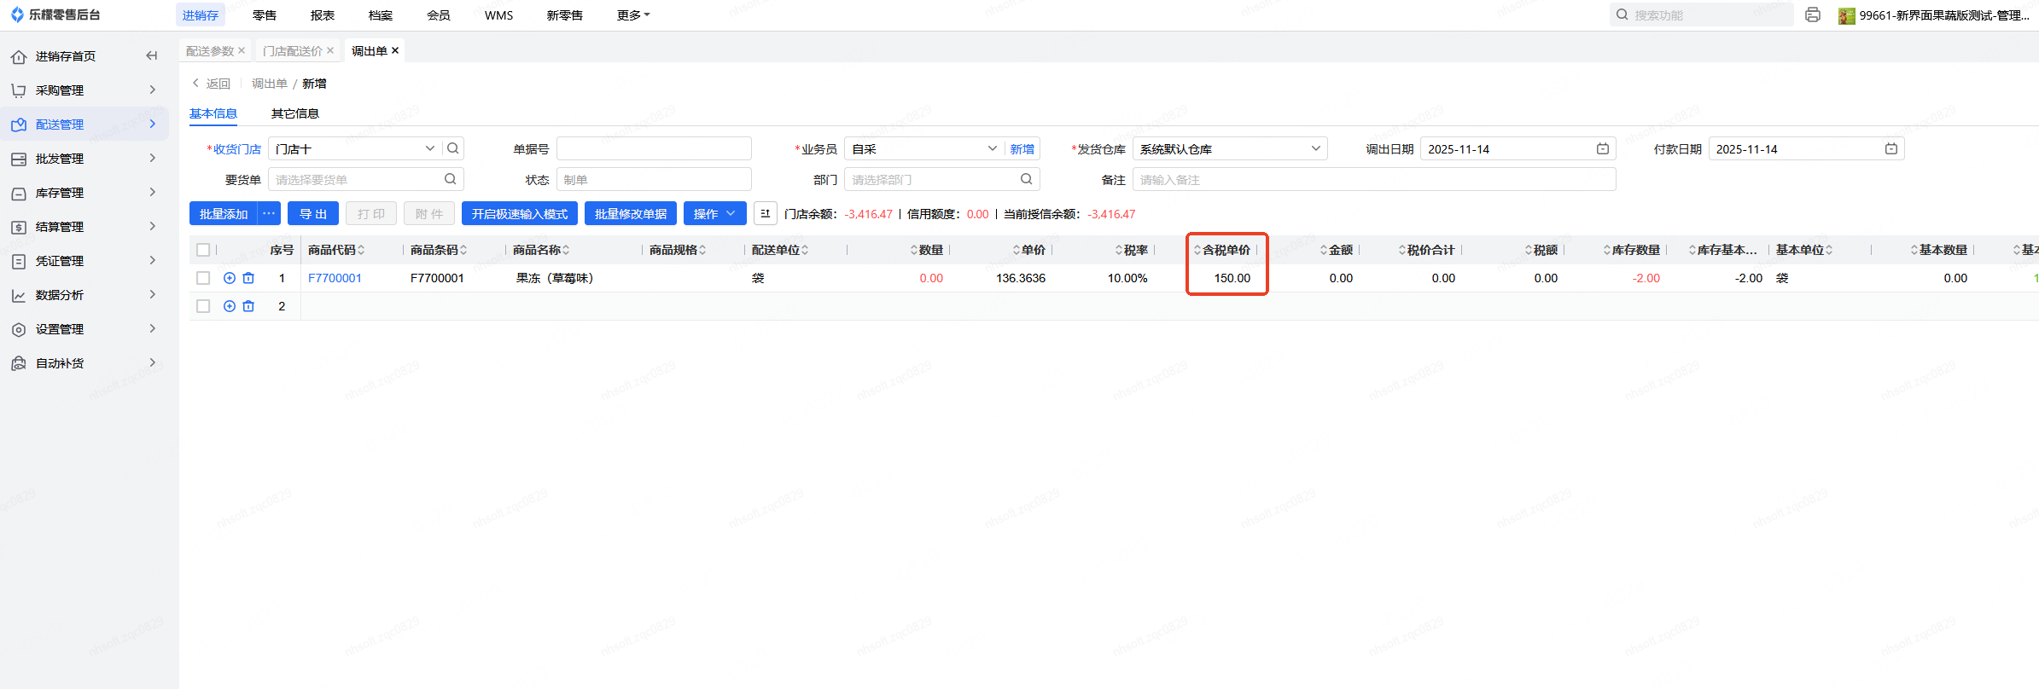Switch to the 其它信息 tab
The height and width of the screenshot is (689, 2039).
(x=294, y=113)
